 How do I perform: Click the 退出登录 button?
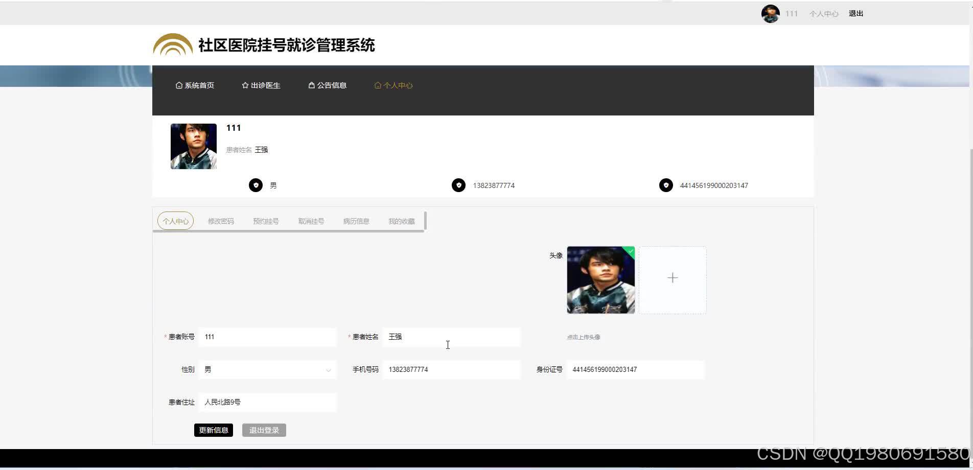coord(264,430)
